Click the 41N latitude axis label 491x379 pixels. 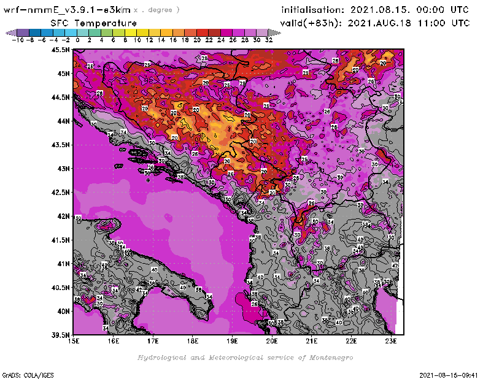(63, 264)
